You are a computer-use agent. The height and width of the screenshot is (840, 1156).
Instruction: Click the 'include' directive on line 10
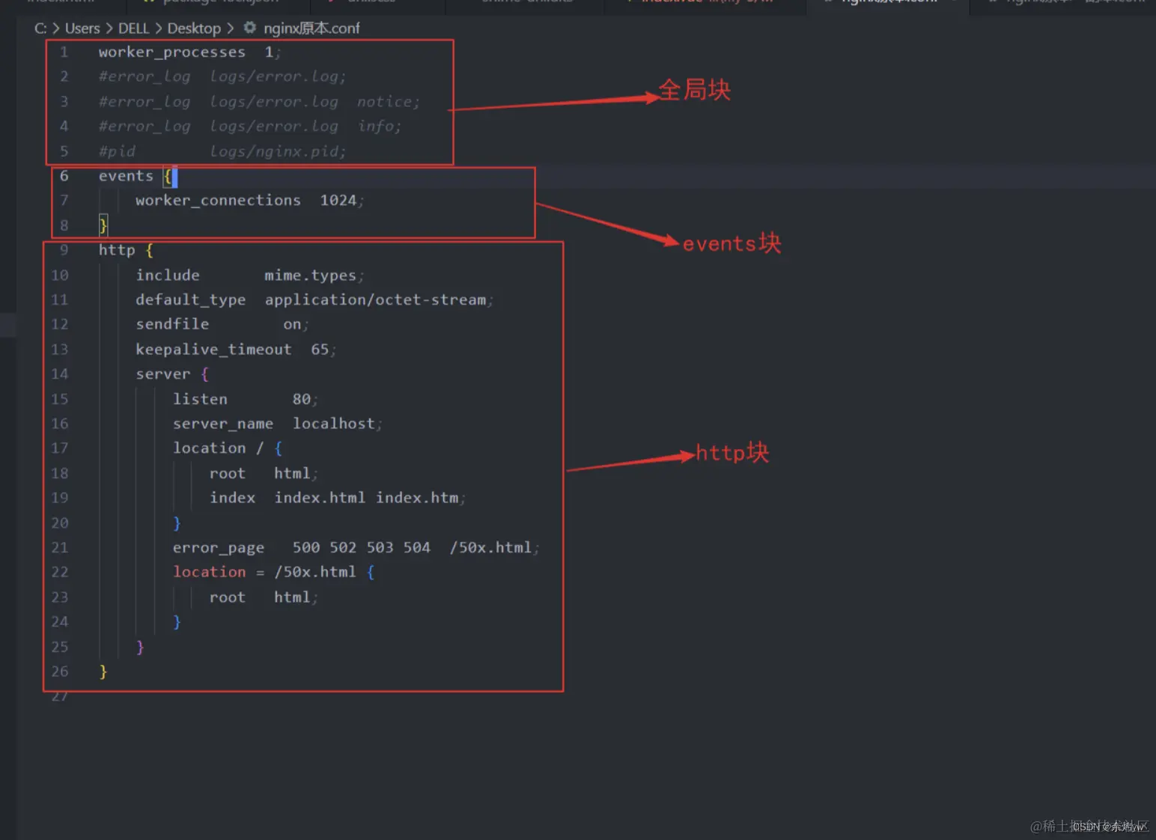168,276
